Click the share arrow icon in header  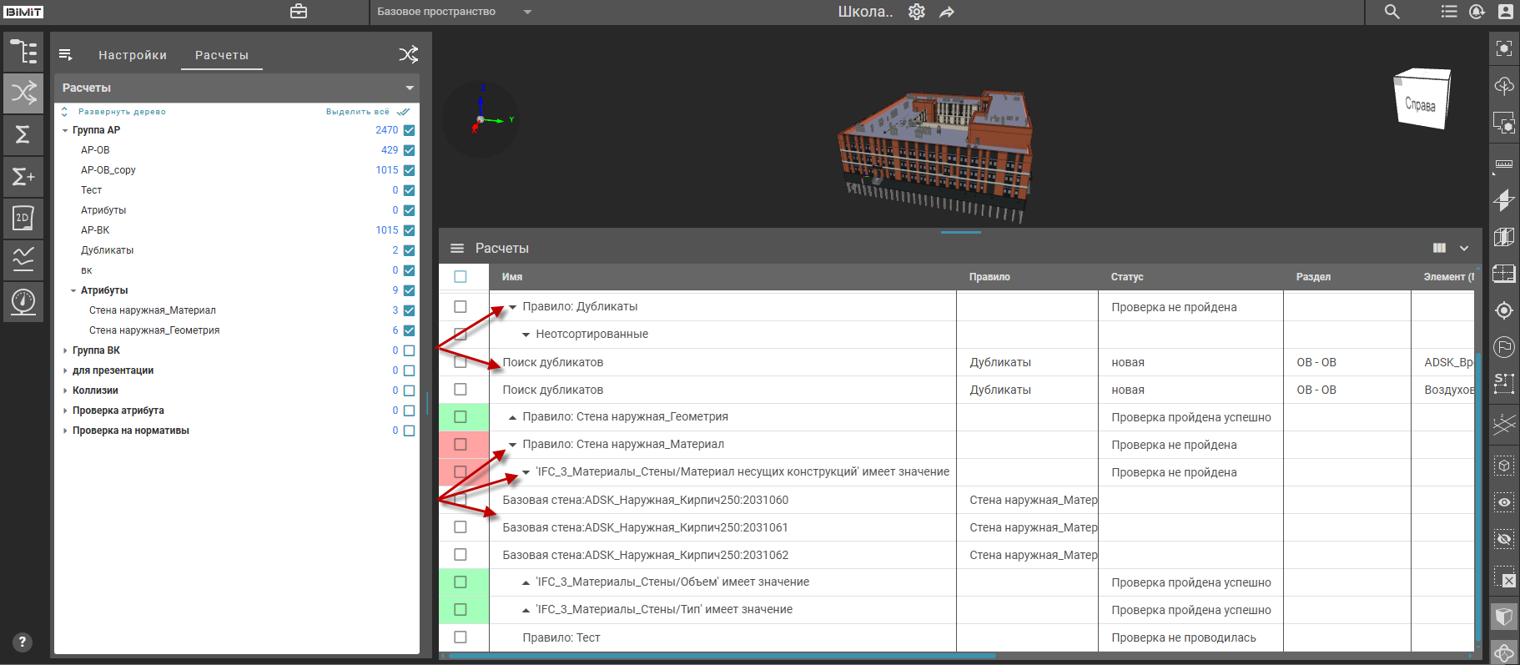[x=946, y=13]
